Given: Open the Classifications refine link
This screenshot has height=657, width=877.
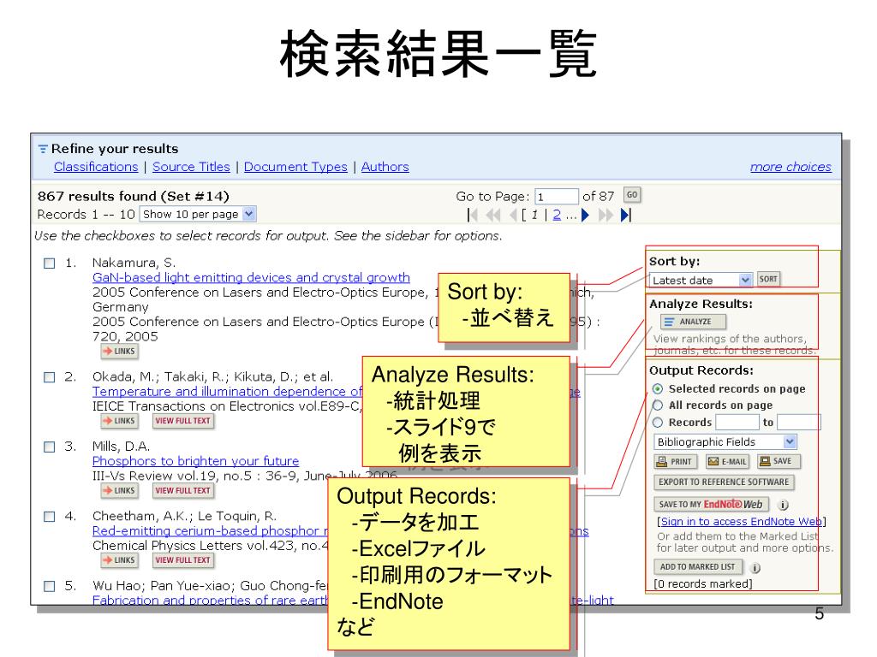Looking at the screenshot, I should coord(96,167).
